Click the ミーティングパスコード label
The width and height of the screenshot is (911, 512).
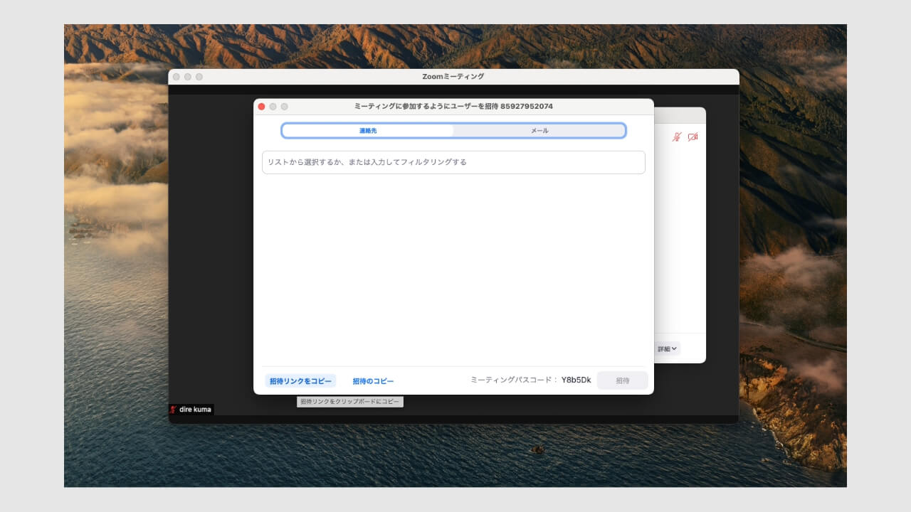pos(514,380)
